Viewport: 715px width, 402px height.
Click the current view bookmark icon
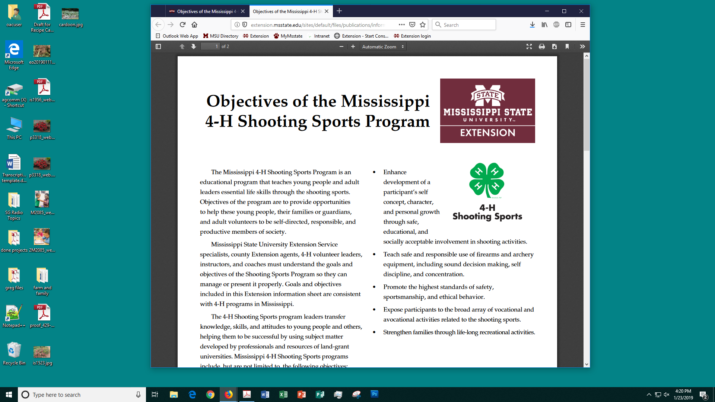point(567,47)
